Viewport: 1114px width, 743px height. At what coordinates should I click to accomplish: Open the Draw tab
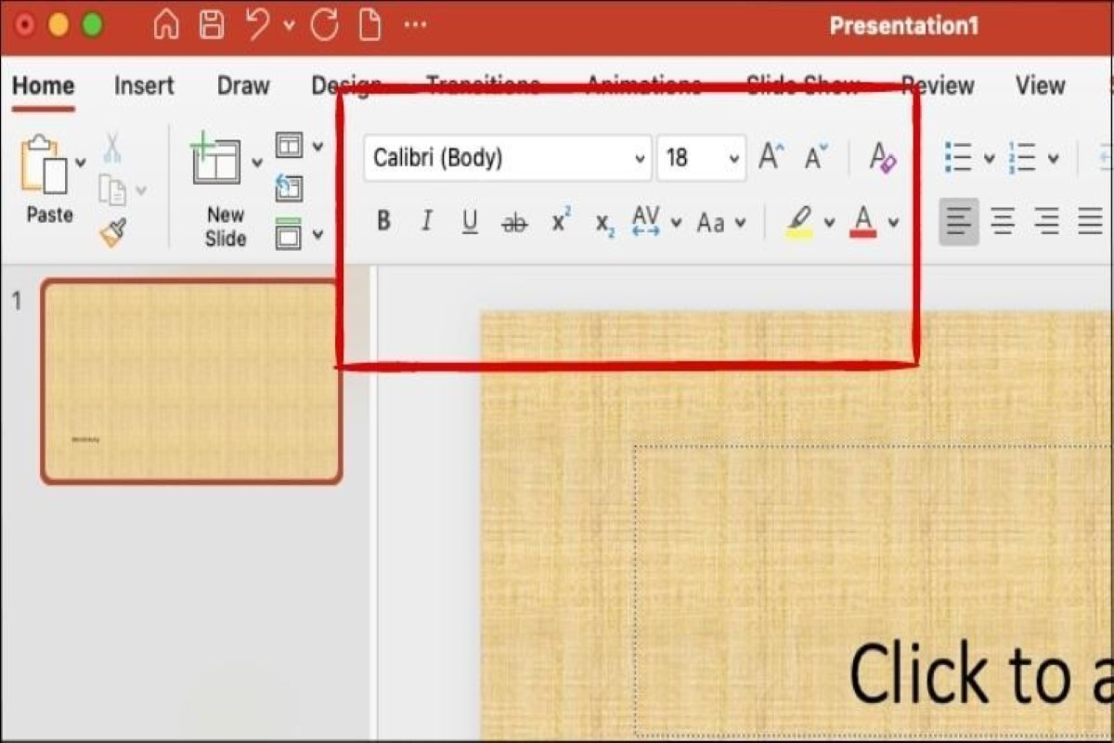pyautogui.click(x=243, y=86)
